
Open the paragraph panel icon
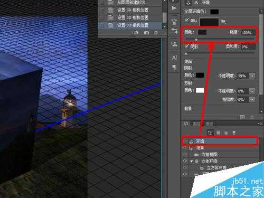[x=174, y=67]
